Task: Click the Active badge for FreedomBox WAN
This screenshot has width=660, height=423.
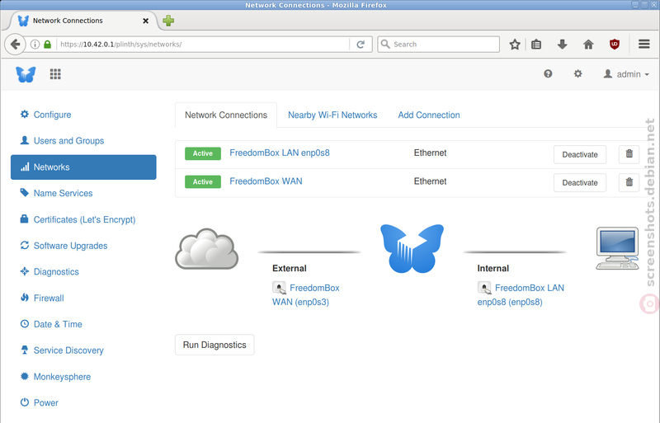Action: (203, 182)
